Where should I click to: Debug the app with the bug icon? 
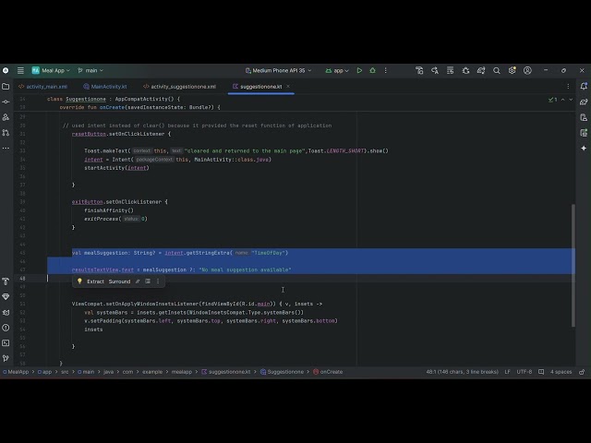tap(372, 70)
